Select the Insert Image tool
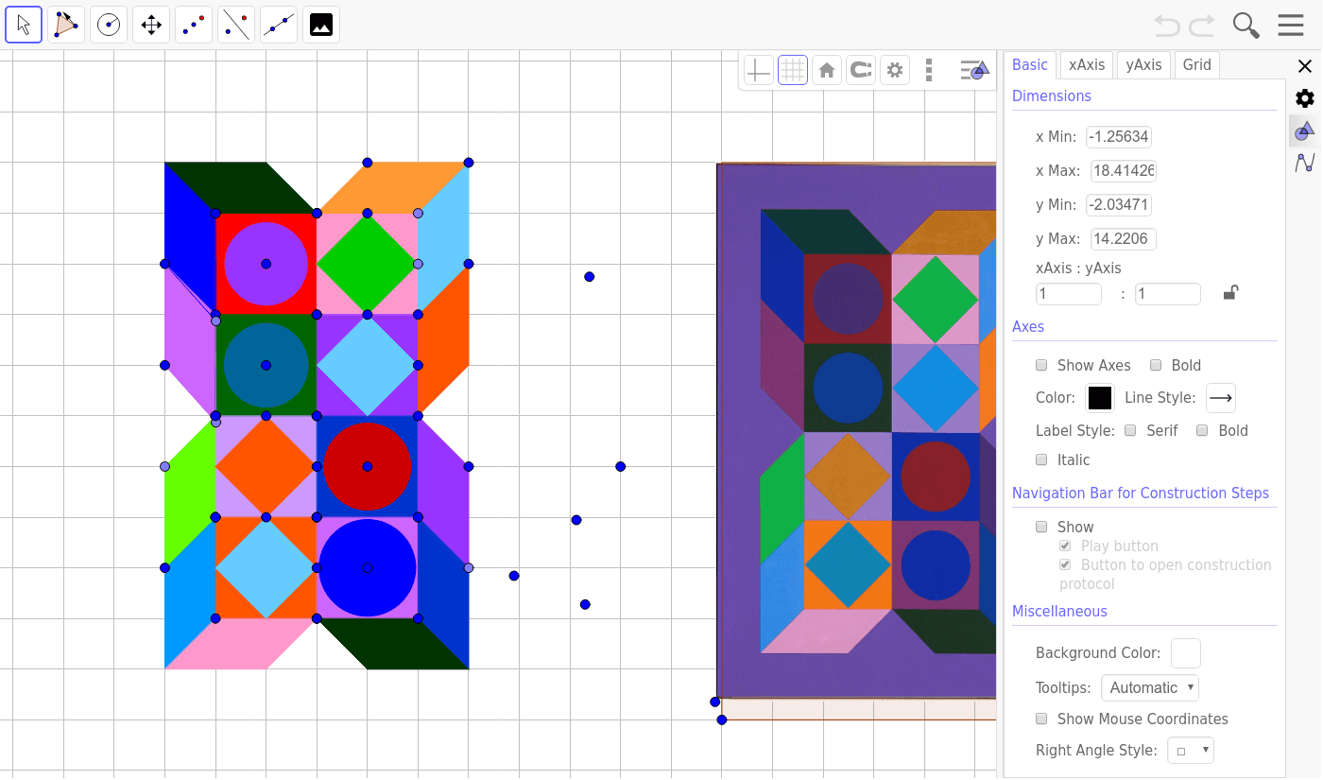1323x780 pixels. click(x=321, y=25)
